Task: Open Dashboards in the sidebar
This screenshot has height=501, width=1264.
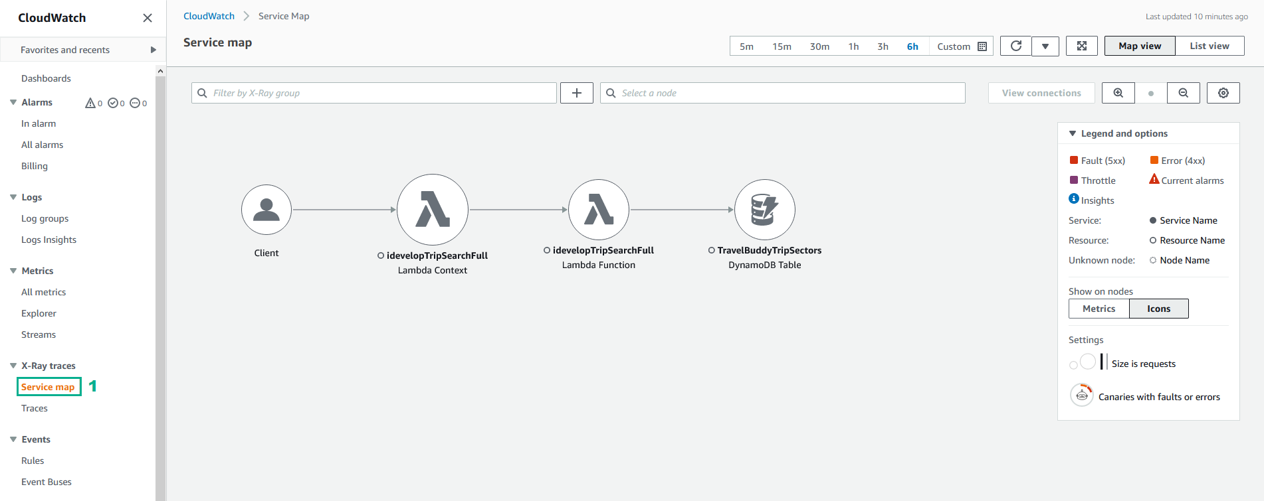Action: point(46,78)
